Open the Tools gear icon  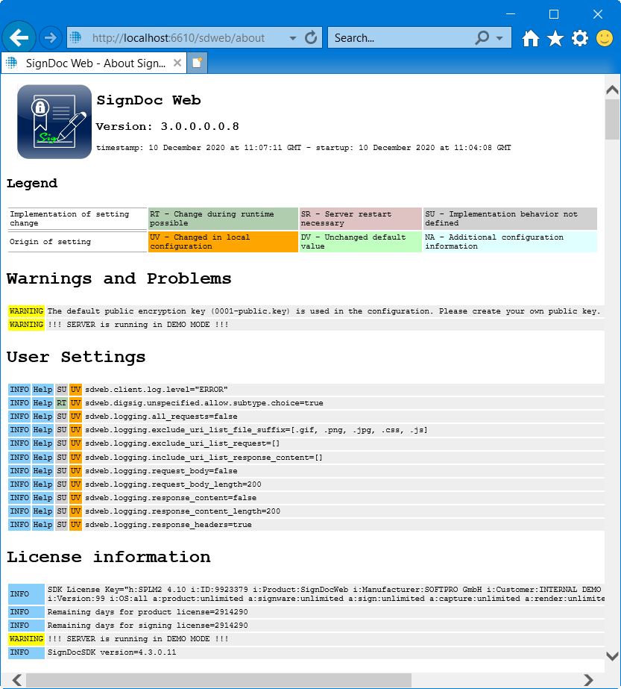click(x=580, y=39)
